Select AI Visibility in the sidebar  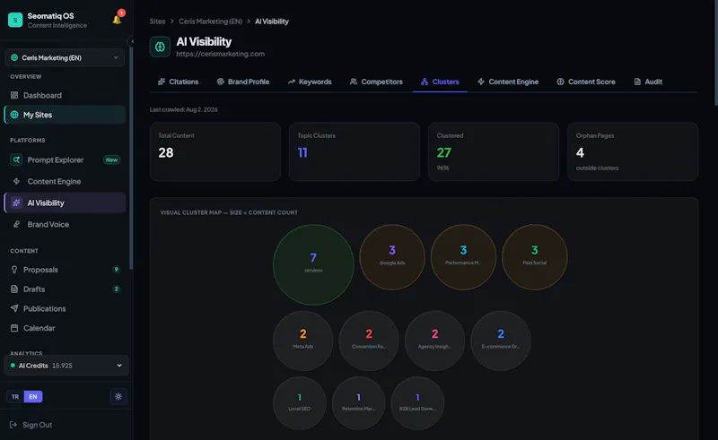click(65, 203)
